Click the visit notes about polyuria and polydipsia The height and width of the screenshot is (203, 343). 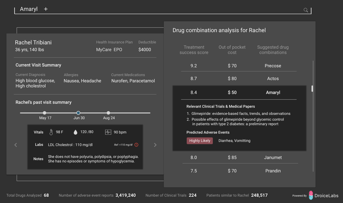[x=93, y=159]
